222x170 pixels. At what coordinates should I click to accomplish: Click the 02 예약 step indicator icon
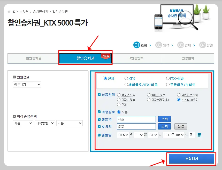pyautogui.click(x=159, y=45)
